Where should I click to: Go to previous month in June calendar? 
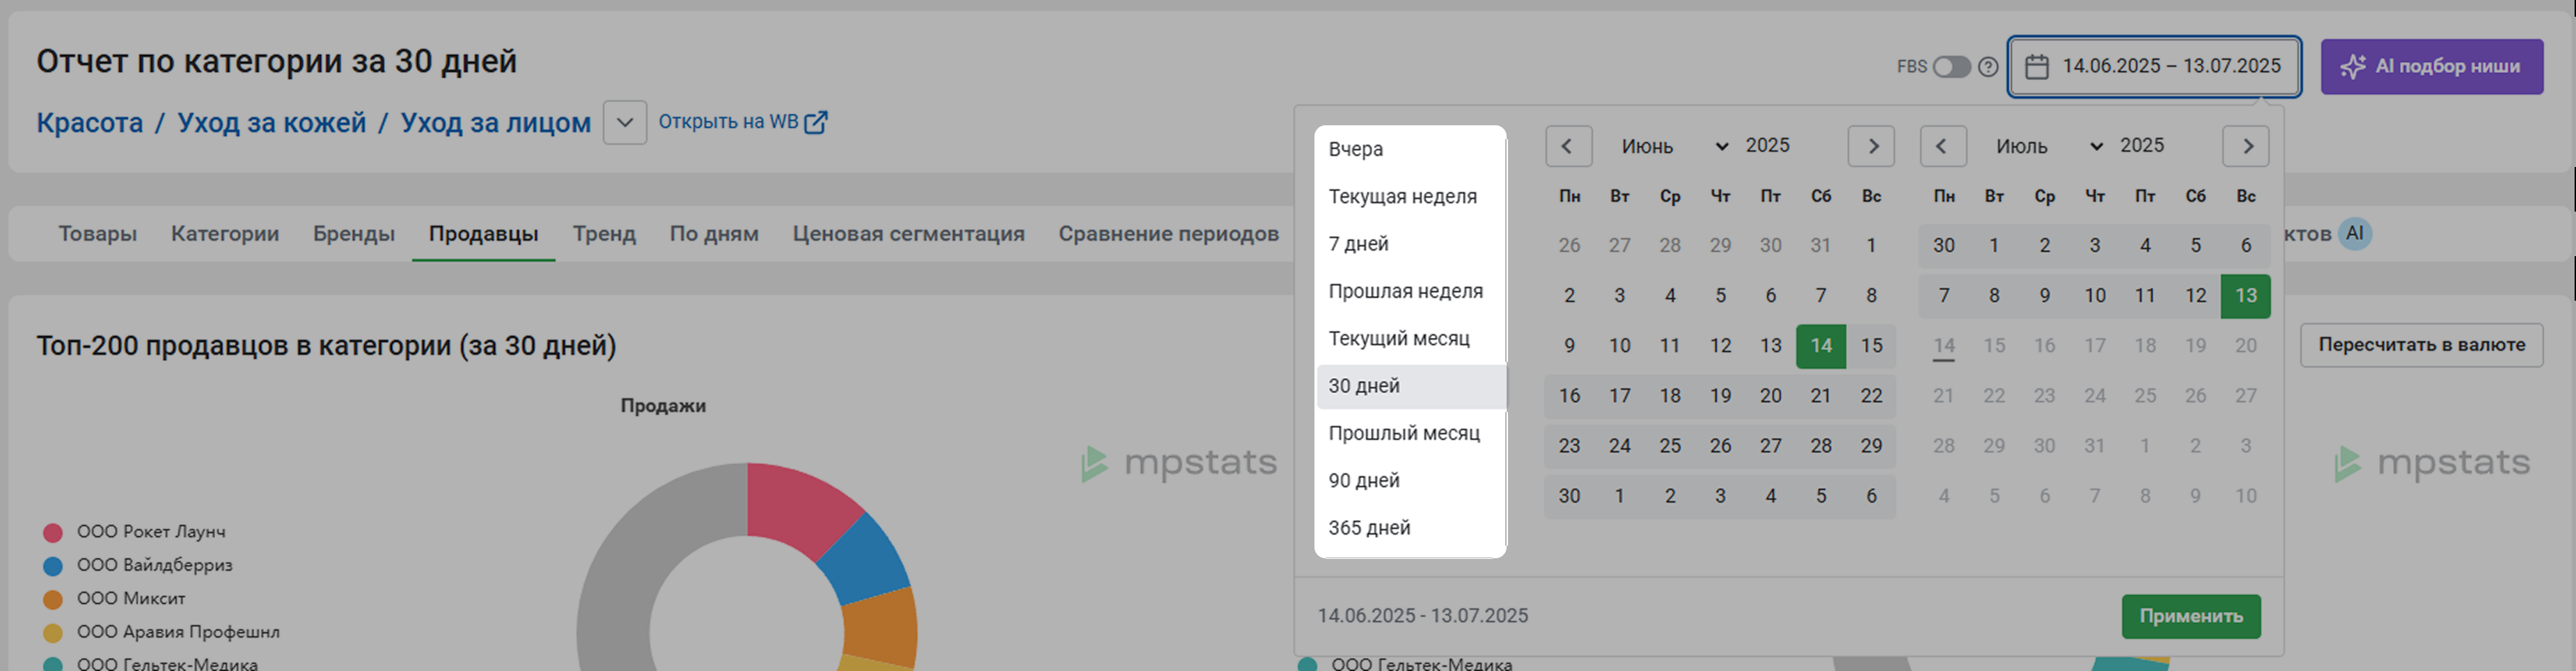1568,146
